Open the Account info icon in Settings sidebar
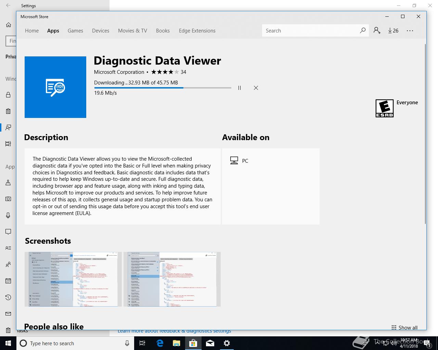The image size is (438, 350). coord(8,248)
